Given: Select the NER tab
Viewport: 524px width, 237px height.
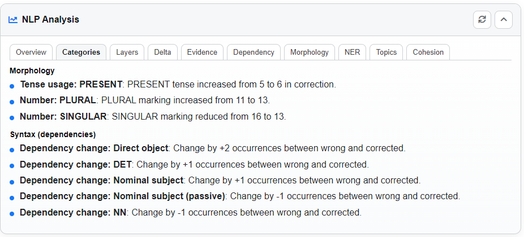Looking at the screenshot, I should click(x=352, y=52).
